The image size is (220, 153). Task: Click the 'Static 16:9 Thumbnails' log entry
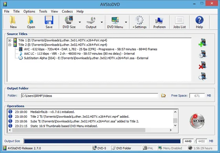pyautogui.click(x=64, y=126)
